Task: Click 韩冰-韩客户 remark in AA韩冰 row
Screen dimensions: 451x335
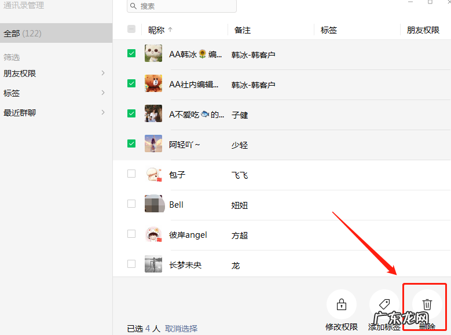Action: [x=254, y=55]
